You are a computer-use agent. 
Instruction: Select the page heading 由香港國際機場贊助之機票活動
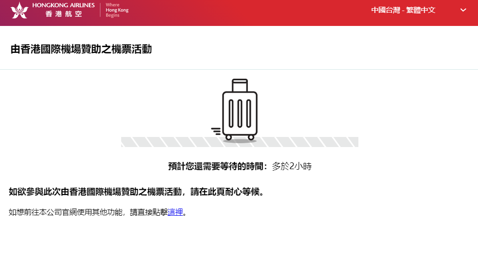click(x=81, y=49)
